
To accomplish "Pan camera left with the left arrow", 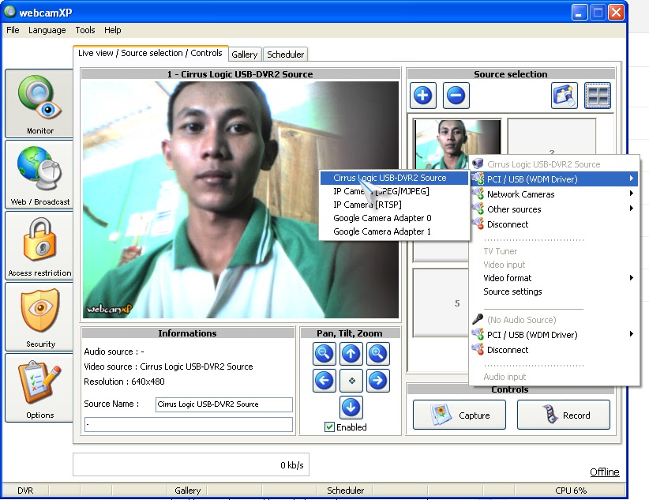I will pyautogui.click(x=324, y=381).
